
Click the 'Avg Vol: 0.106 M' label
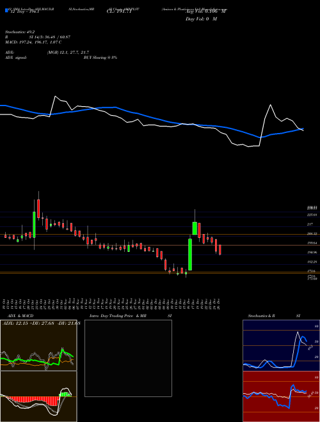click(206, 12)
